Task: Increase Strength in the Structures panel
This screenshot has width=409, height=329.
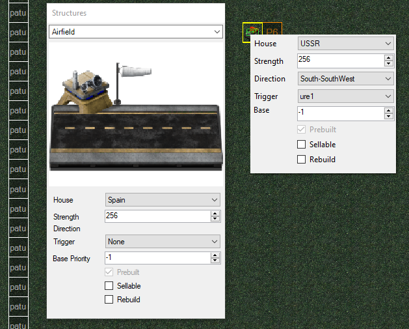Action: (215, 214)
